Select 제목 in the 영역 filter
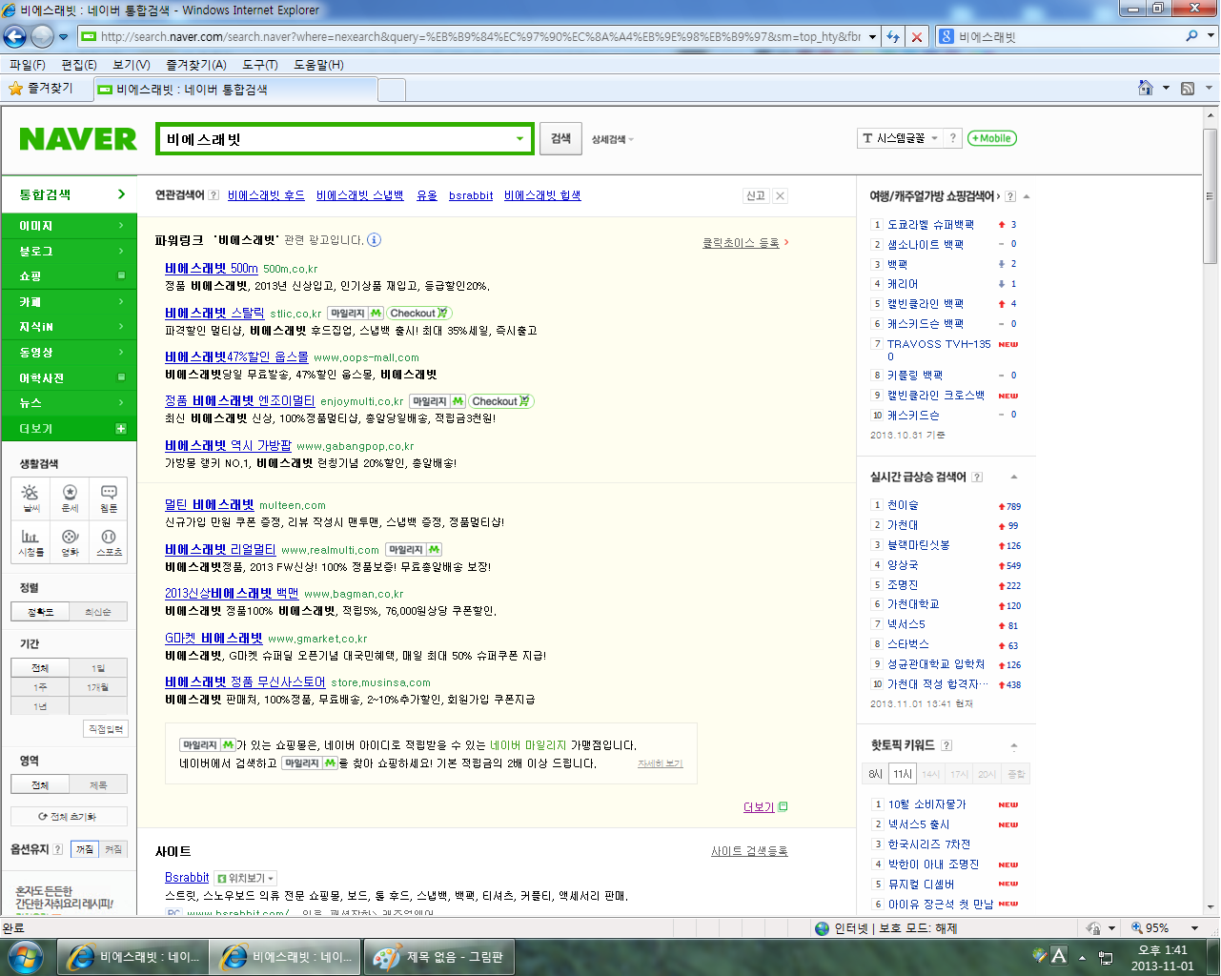 [x=98, y=785]
